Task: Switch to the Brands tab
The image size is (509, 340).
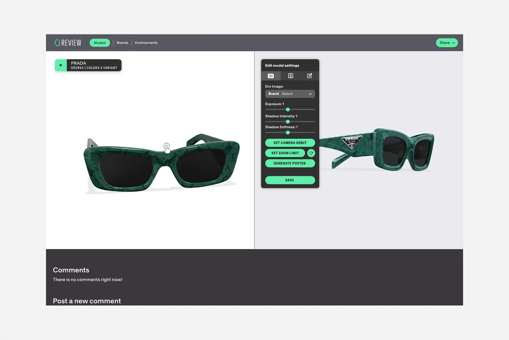Action: (x=123, y=43)
